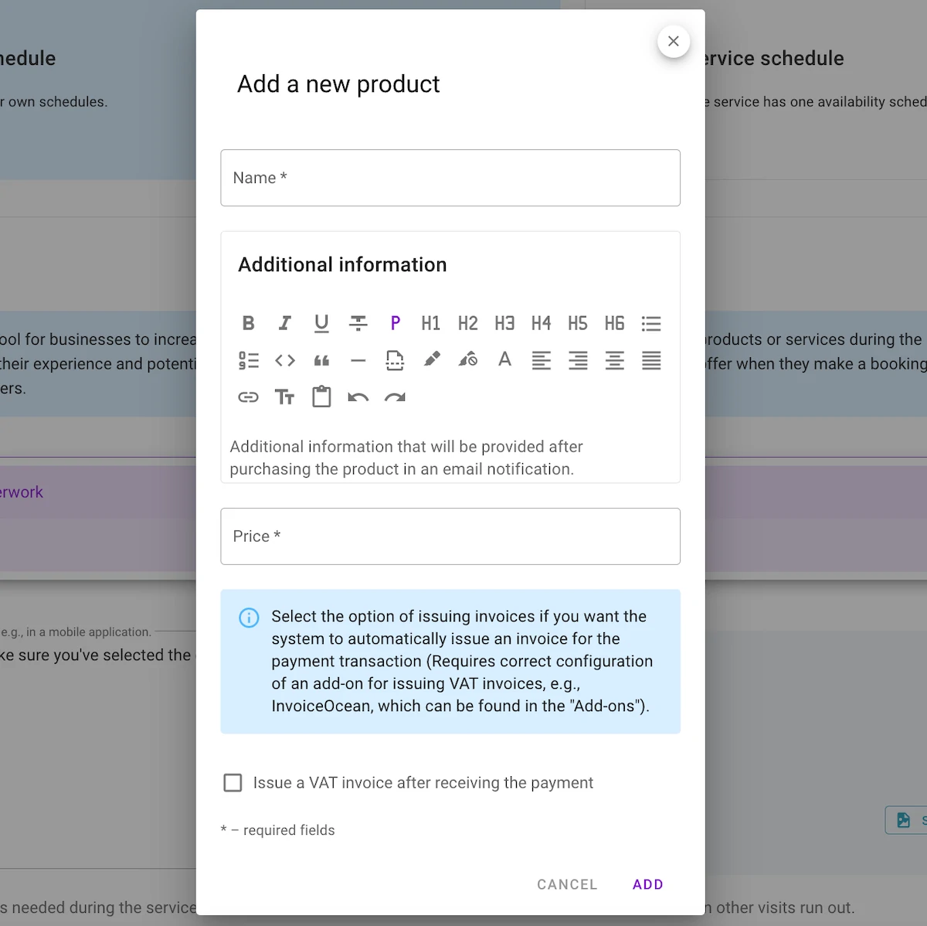Check Issue a VAT invoice checkbox
This screenshot has height=926, width=927.
[x=233, y=783]
